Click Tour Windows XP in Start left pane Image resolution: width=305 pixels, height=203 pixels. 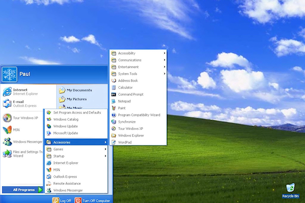[x=22, y=118]
